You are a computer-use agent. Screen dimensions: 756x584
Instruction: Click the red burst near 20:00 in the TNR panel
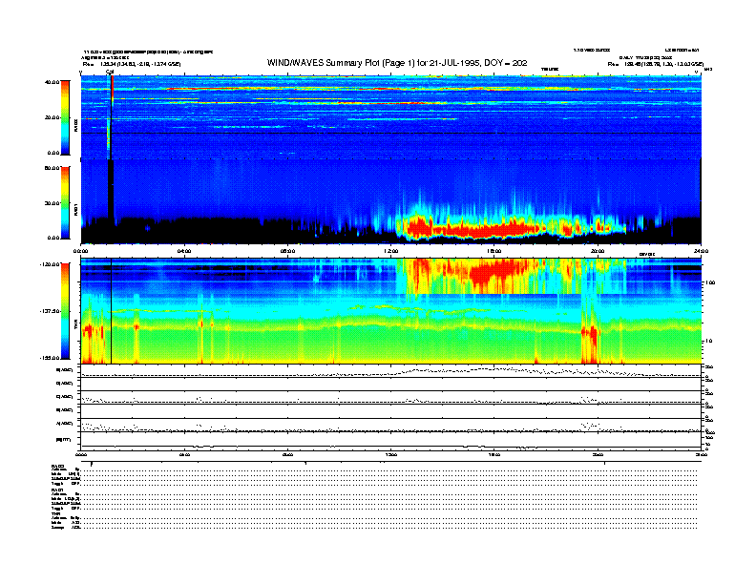(590, 332)
